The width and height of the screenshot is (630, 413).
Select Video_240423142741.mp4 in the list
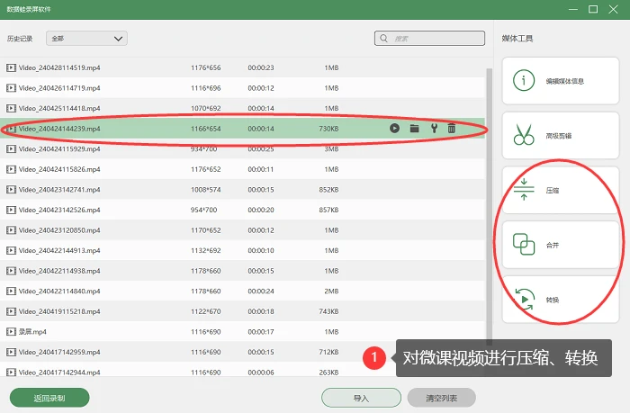coord(243,189)
